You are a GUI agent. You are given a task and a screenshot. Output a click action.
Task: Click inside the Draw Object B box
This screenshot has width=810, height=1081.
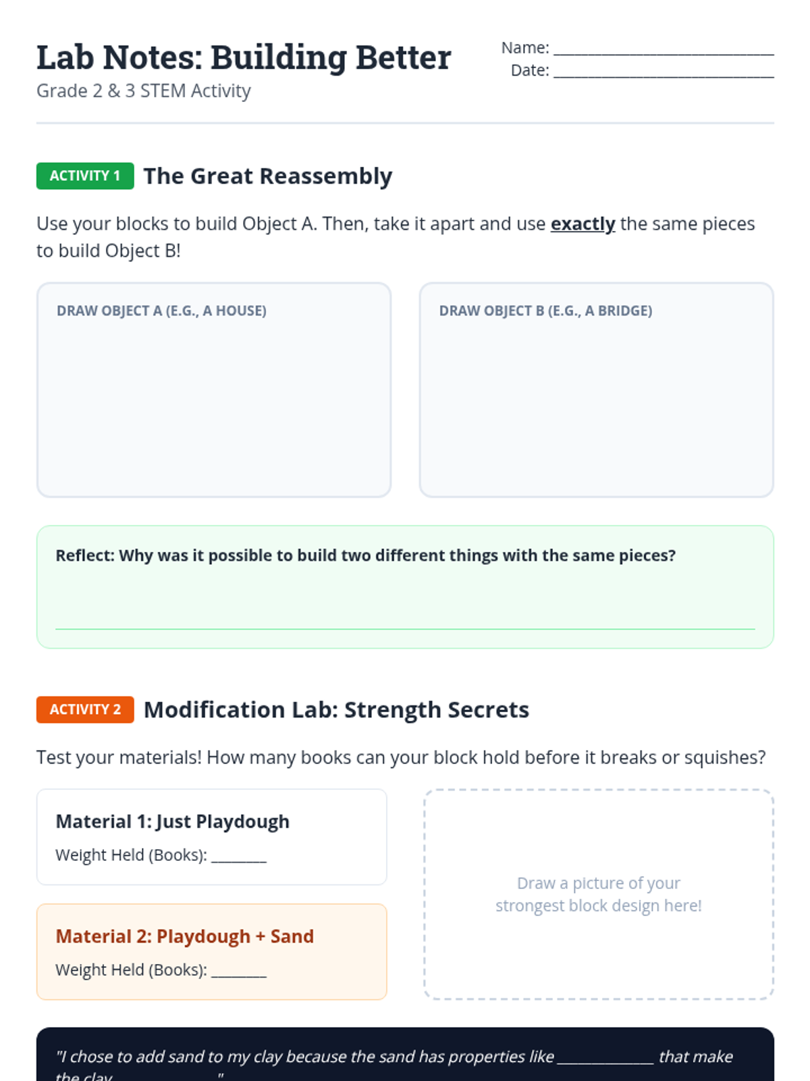point(596,405)
